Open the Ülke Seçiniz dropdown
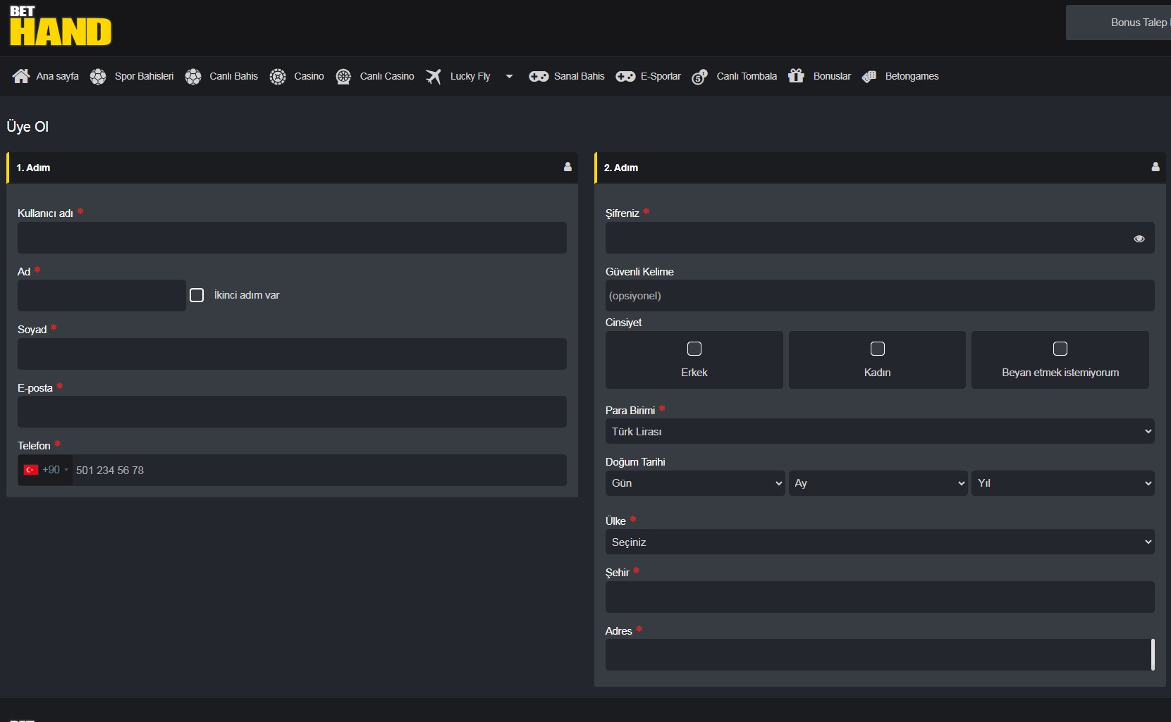 (880, 542)
